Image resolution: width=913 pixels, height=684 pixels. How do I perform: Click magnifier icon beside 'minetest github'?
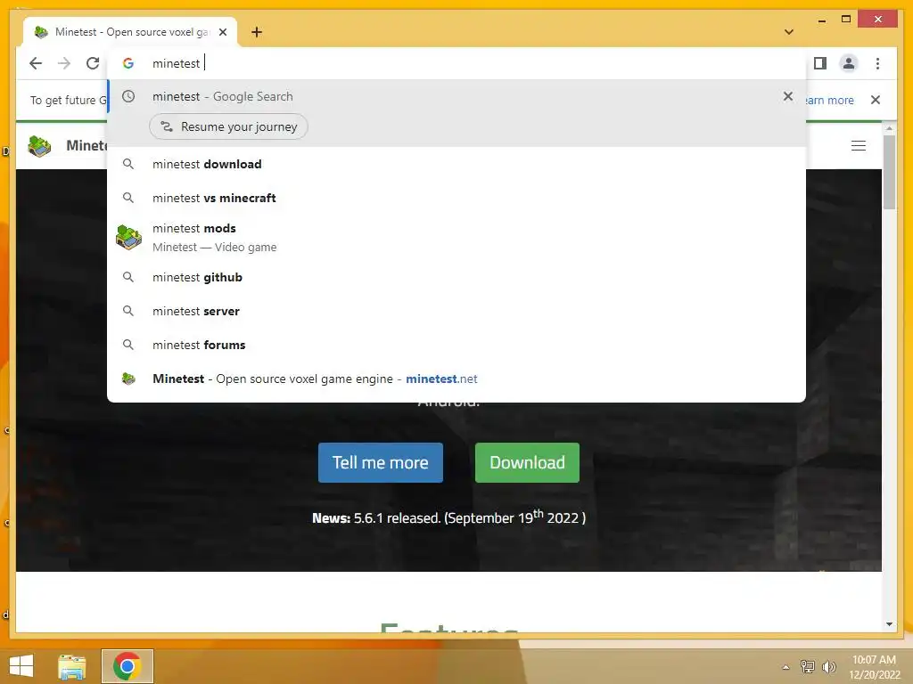tap(128, 278)
